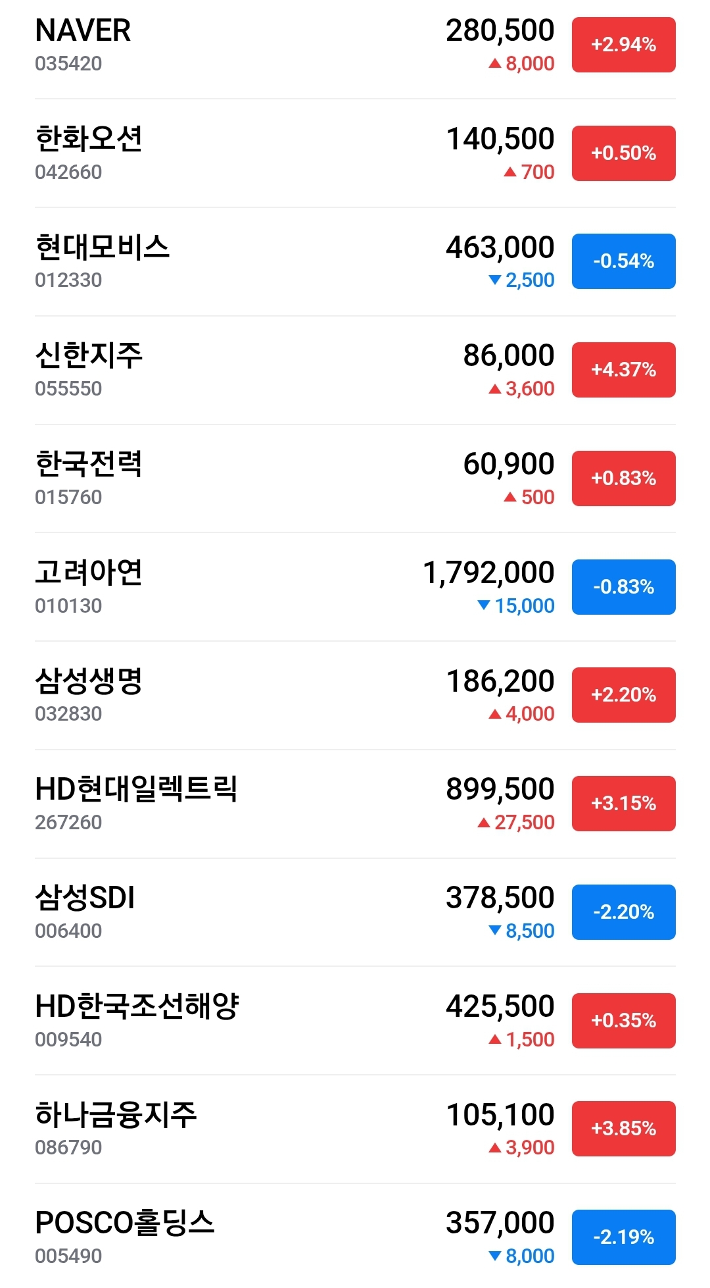
Task: Open HD현대일렉트릭 stock details
Action: (x=136, y=789)
